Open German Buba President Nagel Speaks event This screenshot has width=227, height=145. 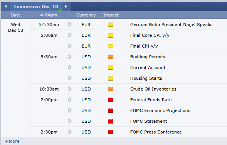click(x=171, y=25)
